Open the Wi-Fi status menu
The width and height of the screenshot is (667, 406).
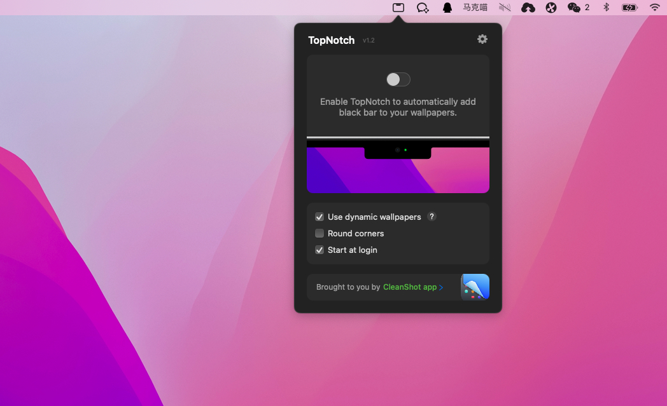pos(654,8)
